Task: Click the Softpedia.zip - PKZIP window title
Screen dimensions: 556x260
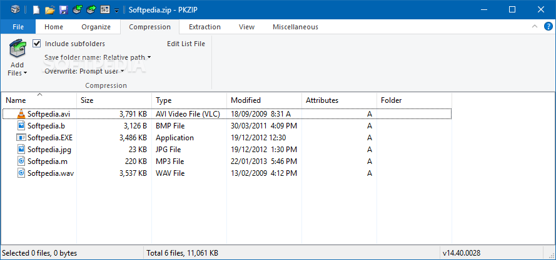Action: (x=163, y=10)
